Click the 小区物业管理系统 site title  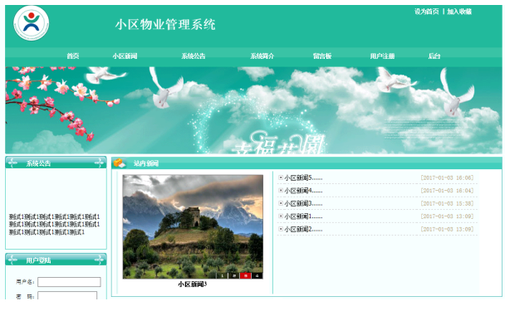point(165,24)
